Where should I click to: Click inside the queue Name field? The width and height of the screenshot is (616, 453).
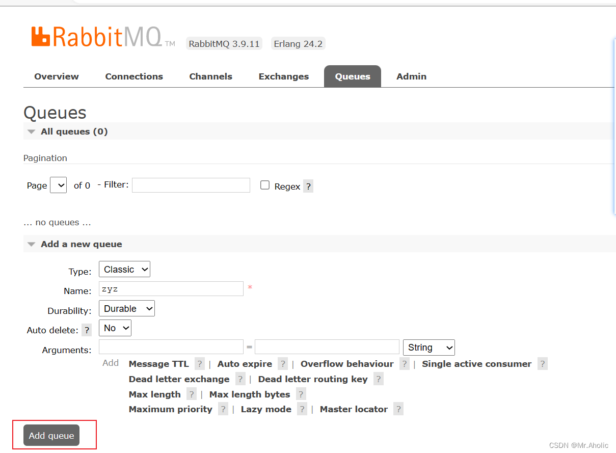[171, 288]
